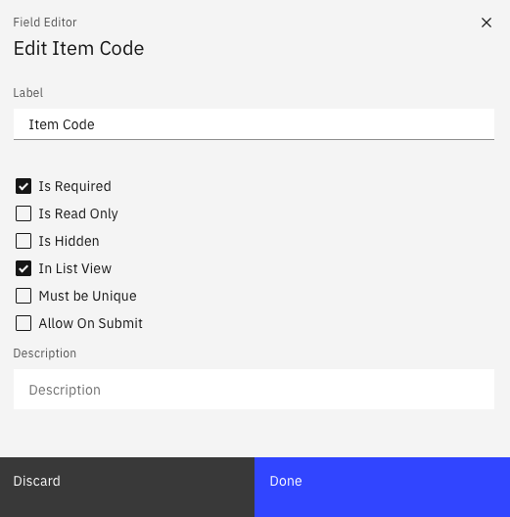The width and height of the screenshot is (510, 517).
Task: Click the 'Allow On Submit' label text
Action: point(91,323)
